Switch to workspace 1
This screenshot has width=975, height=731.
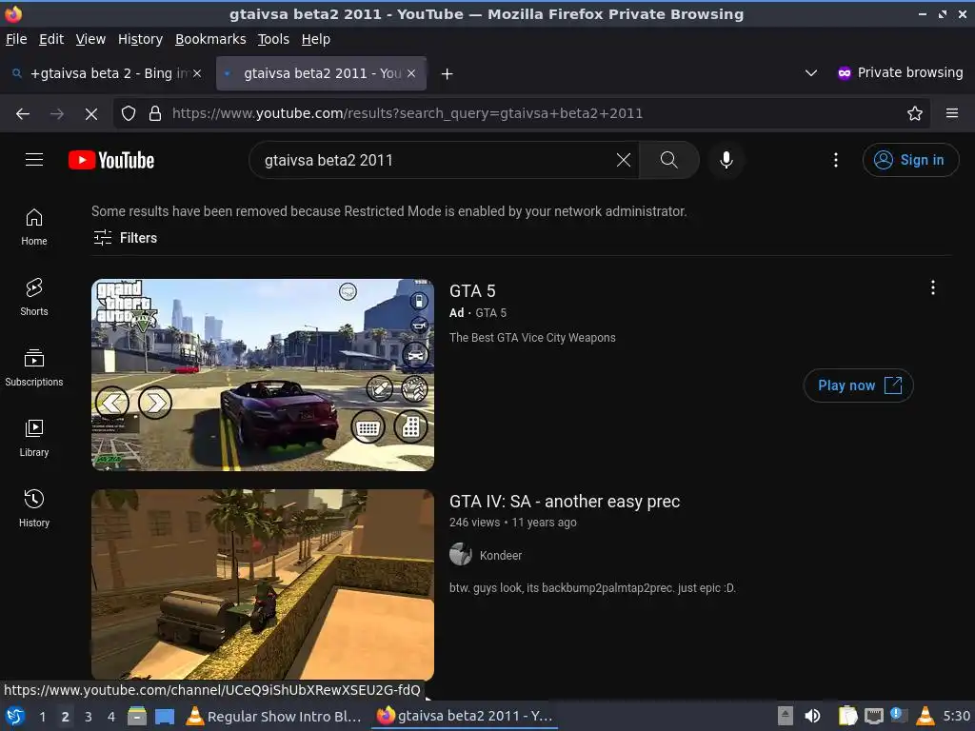[42, 717]
